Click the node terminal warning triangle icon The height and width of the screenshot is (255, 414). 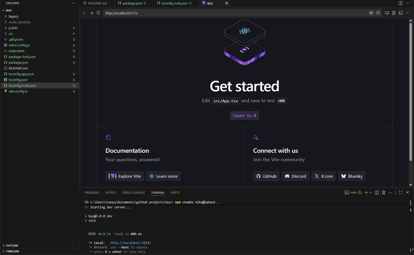click(359, 193)
